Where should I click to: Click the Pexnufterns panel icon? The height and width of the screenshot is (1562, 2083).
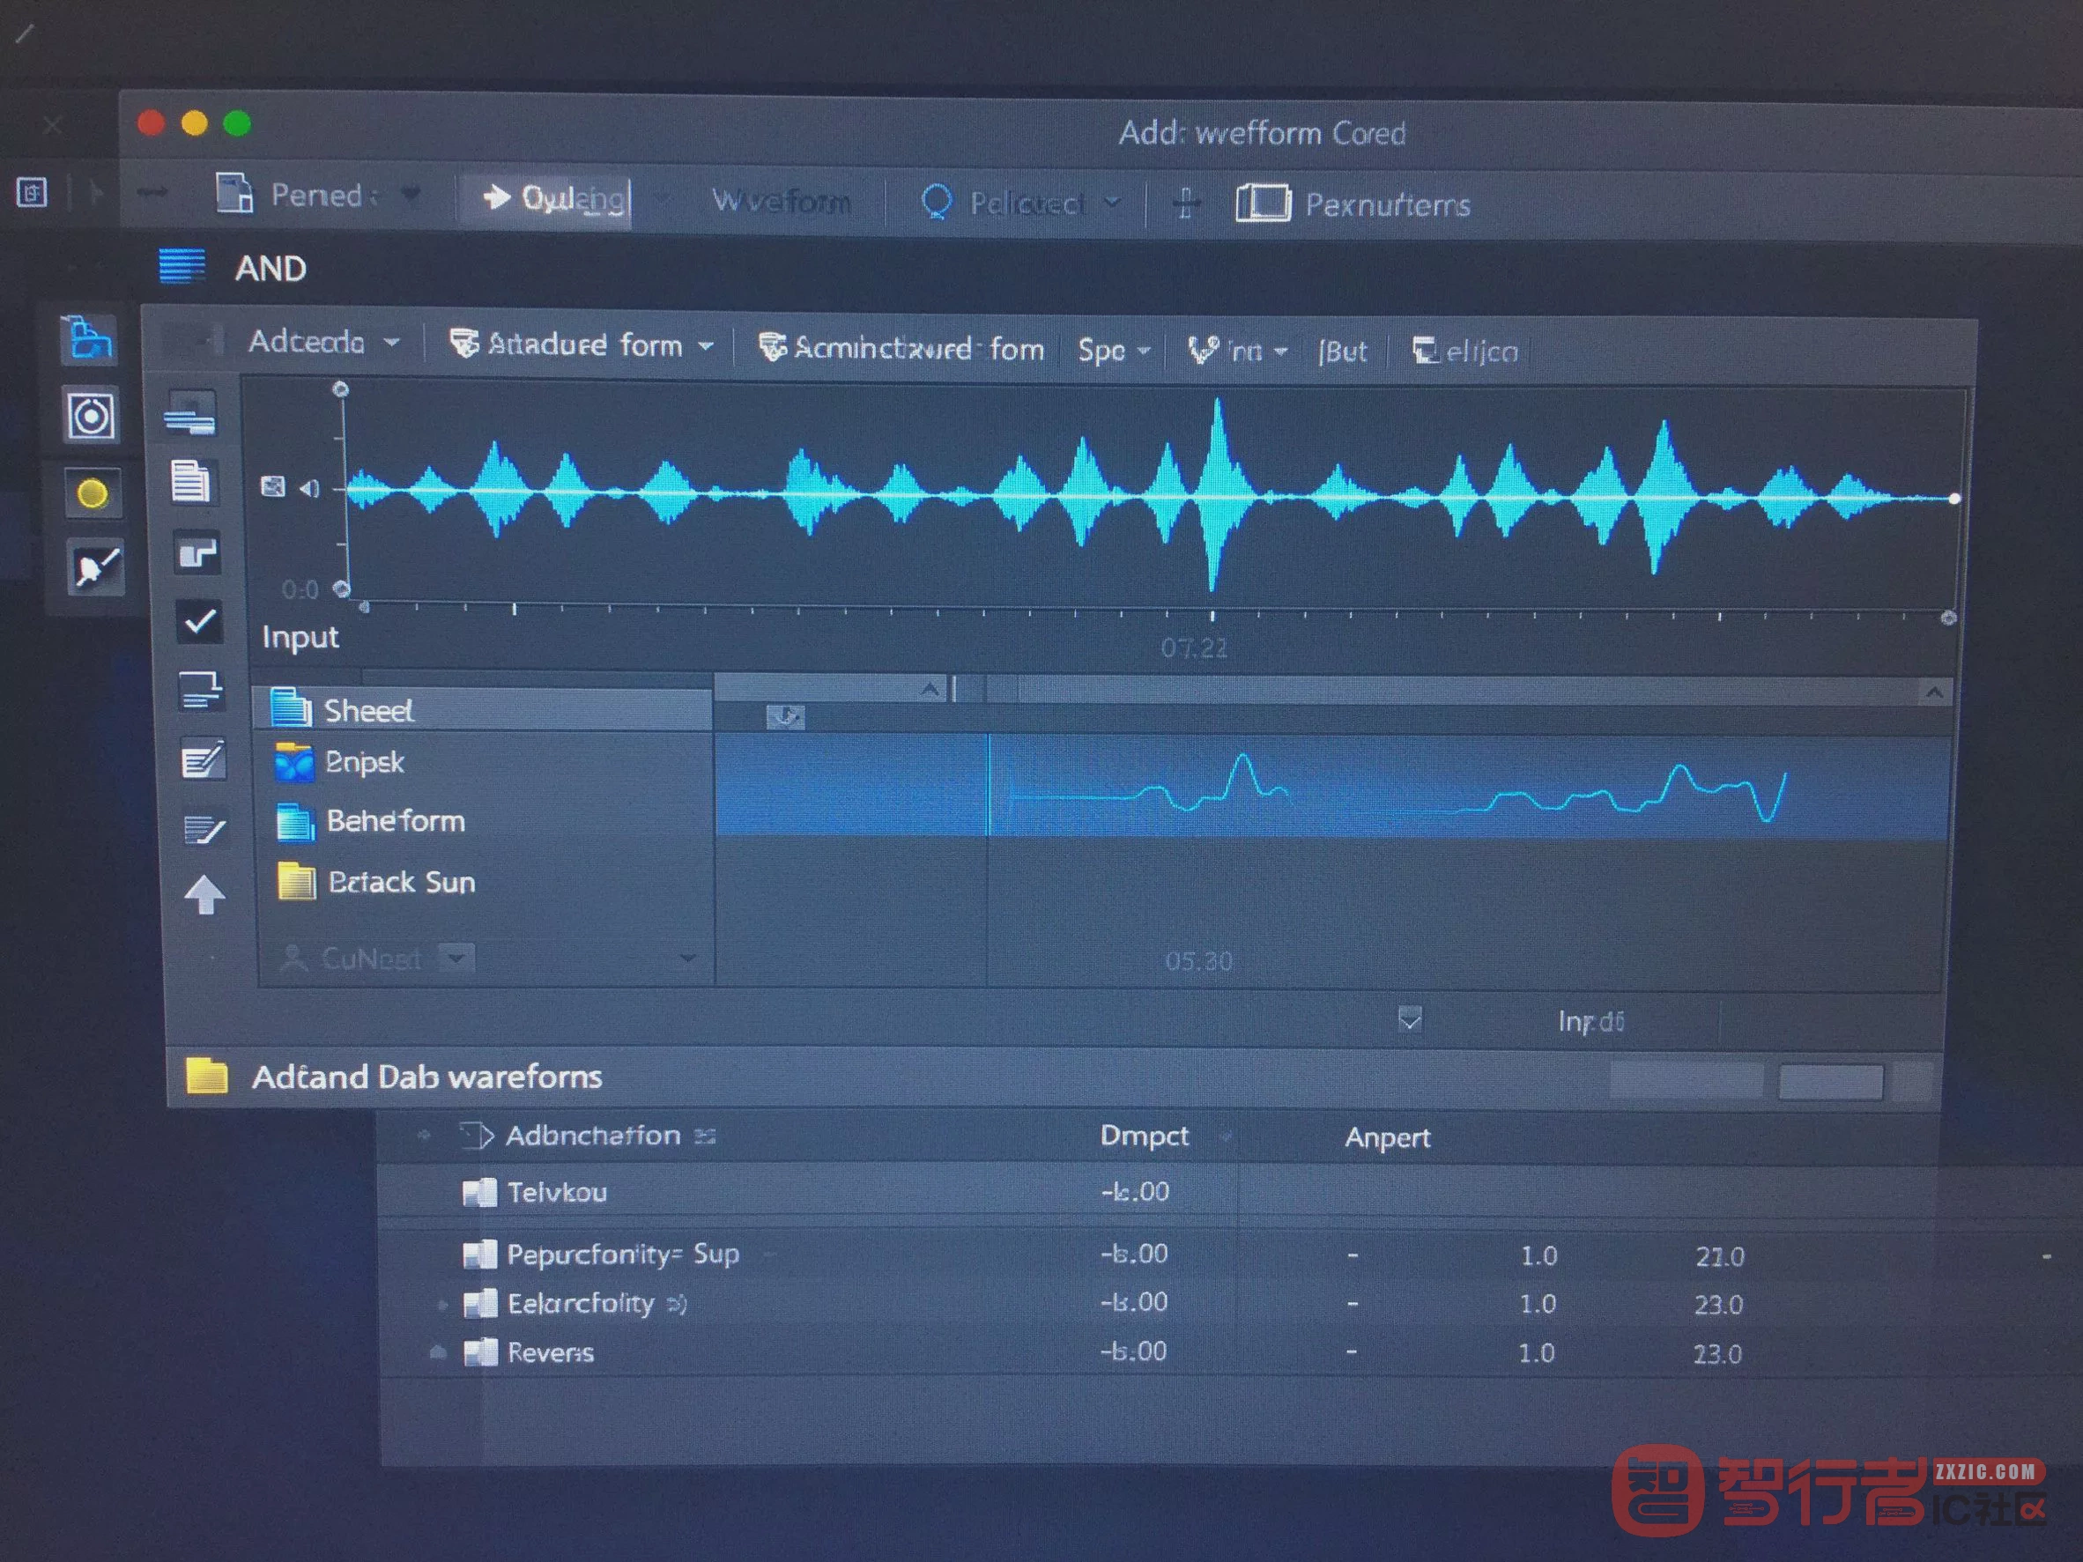pos(1262,203)
